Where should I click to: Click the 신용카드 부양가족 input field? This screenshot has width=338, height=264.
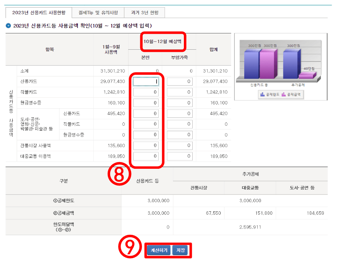[180, 81]
